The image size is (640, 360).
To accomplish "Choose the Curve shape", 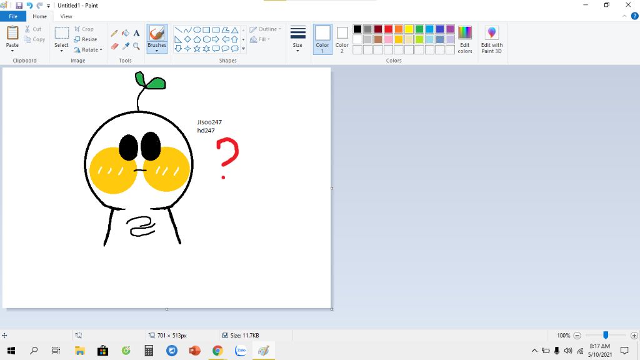I will [x=187, y=30].
